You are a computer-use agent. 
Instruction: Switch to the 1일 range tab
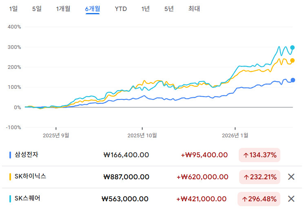(x=13, y=9)
